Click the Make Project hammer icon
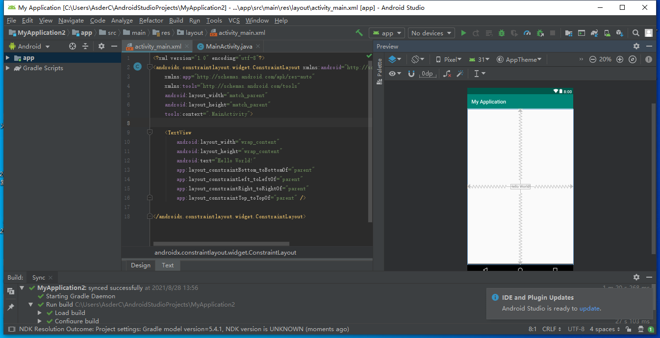This screenshot has height=338, width=660. point(359,33)
